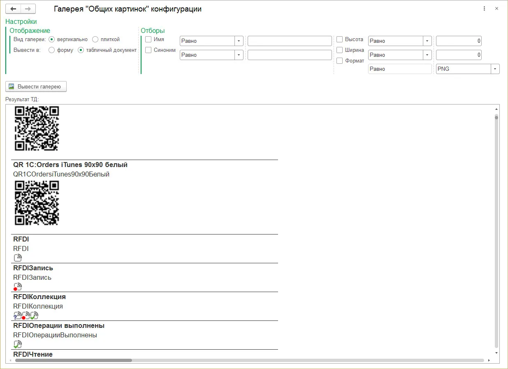Click the scroll right arrow of the result

pyautogui.click(x=489, y=360)
